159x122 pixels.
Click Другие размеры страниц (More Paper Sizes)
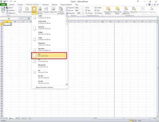(x=45, y=87)
